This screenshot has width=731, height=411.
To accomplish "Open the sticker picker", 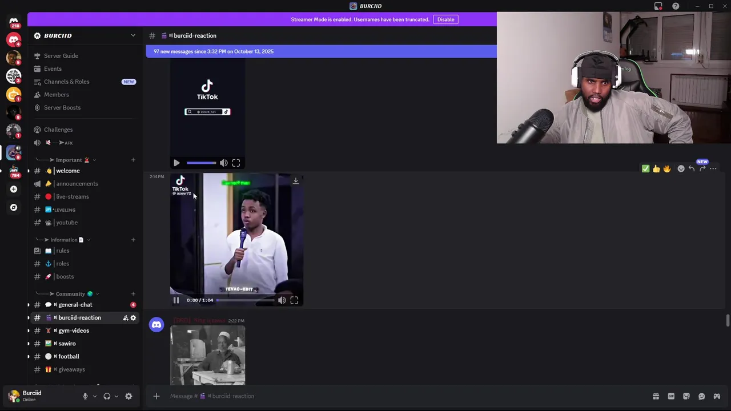I will (686, 396).
